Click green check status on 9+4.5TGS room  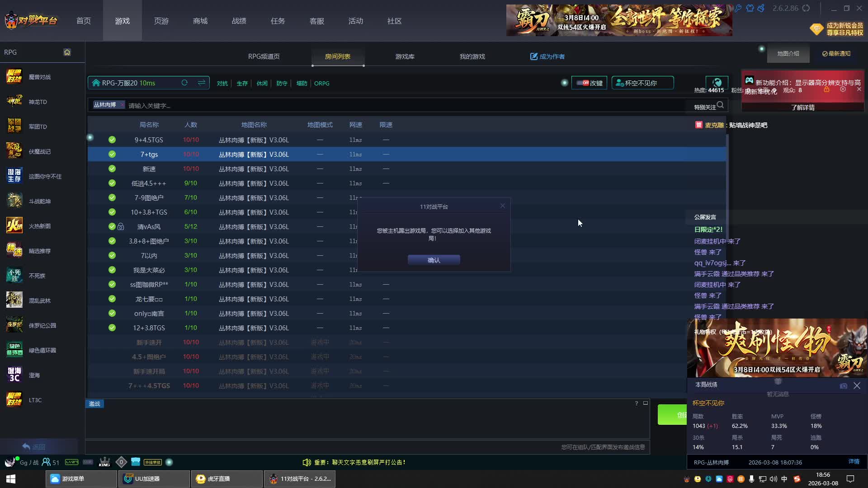112,140
